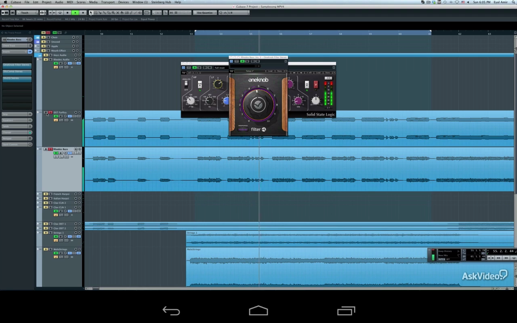Select the Zoom magnifier tool
Screen dimensions: 517x323
click(x=113, y=13)
